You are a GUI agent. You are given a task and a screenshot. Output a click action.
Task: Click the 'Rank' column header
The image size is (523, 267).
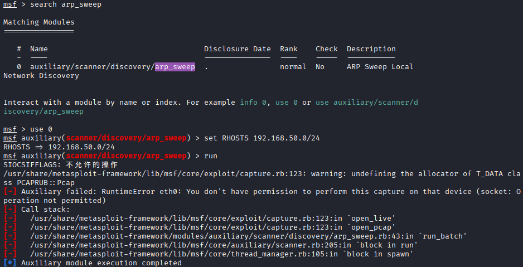click(x=289, y=49)
